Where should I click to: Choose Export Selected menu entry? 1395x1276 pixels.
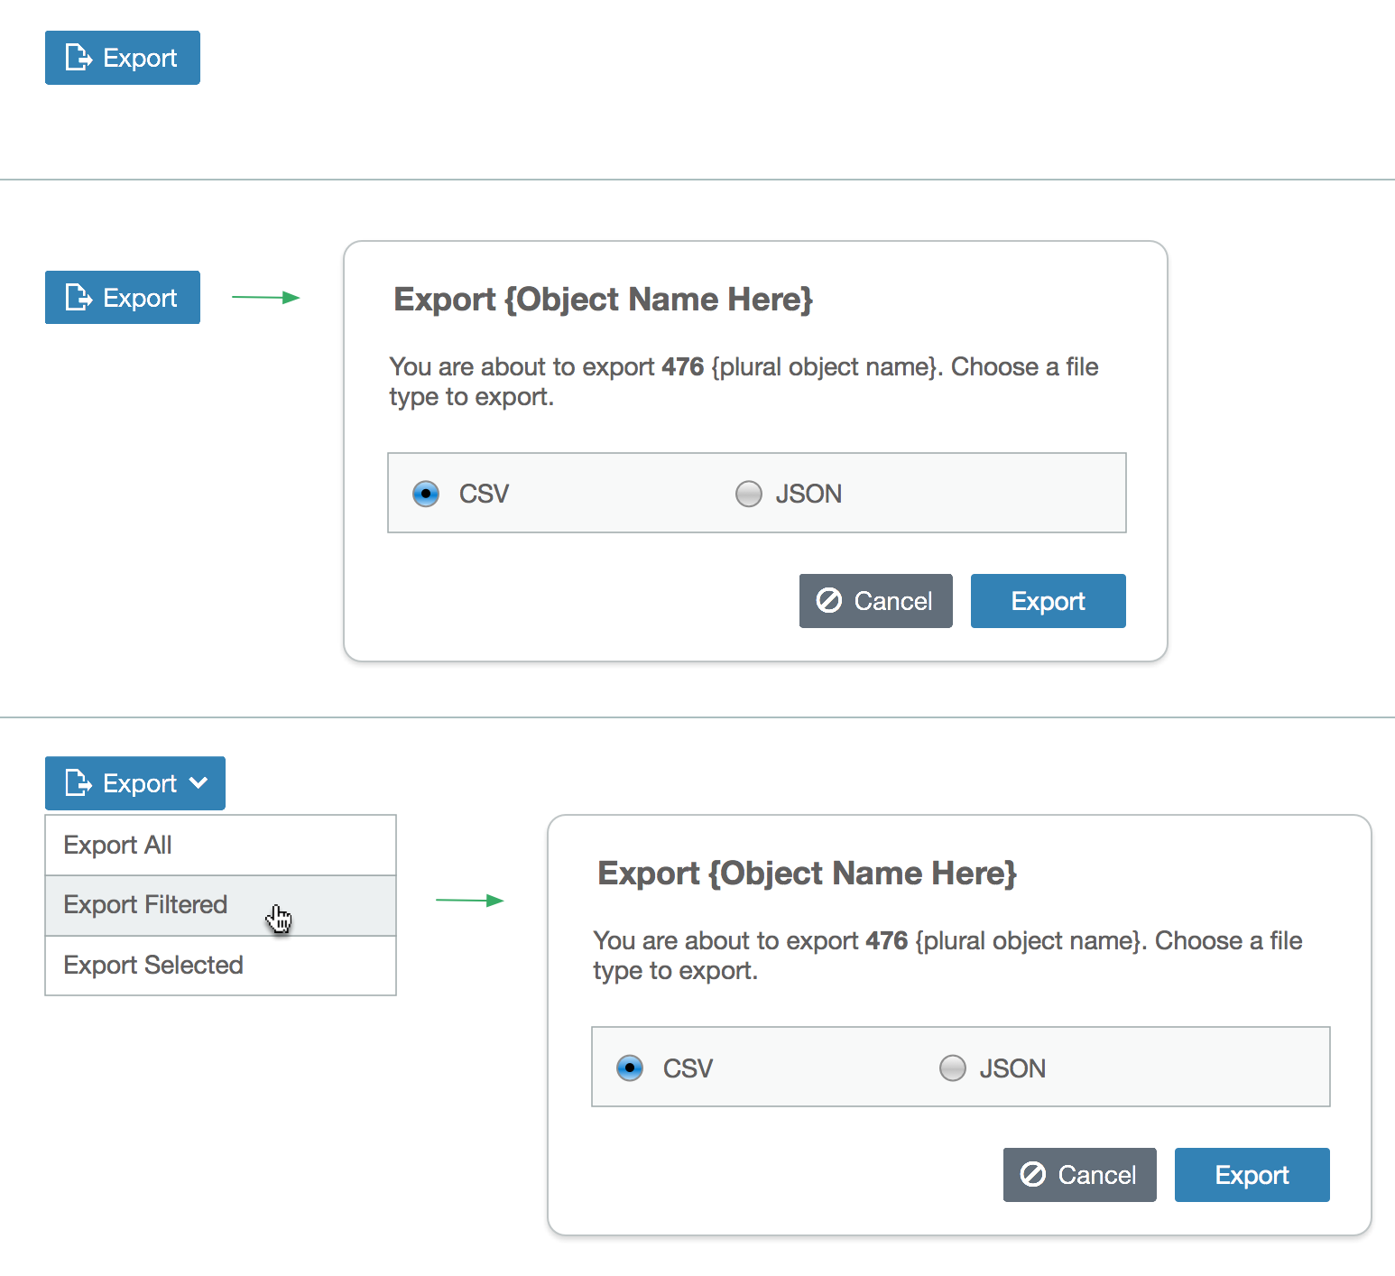(x=221, y=966)
